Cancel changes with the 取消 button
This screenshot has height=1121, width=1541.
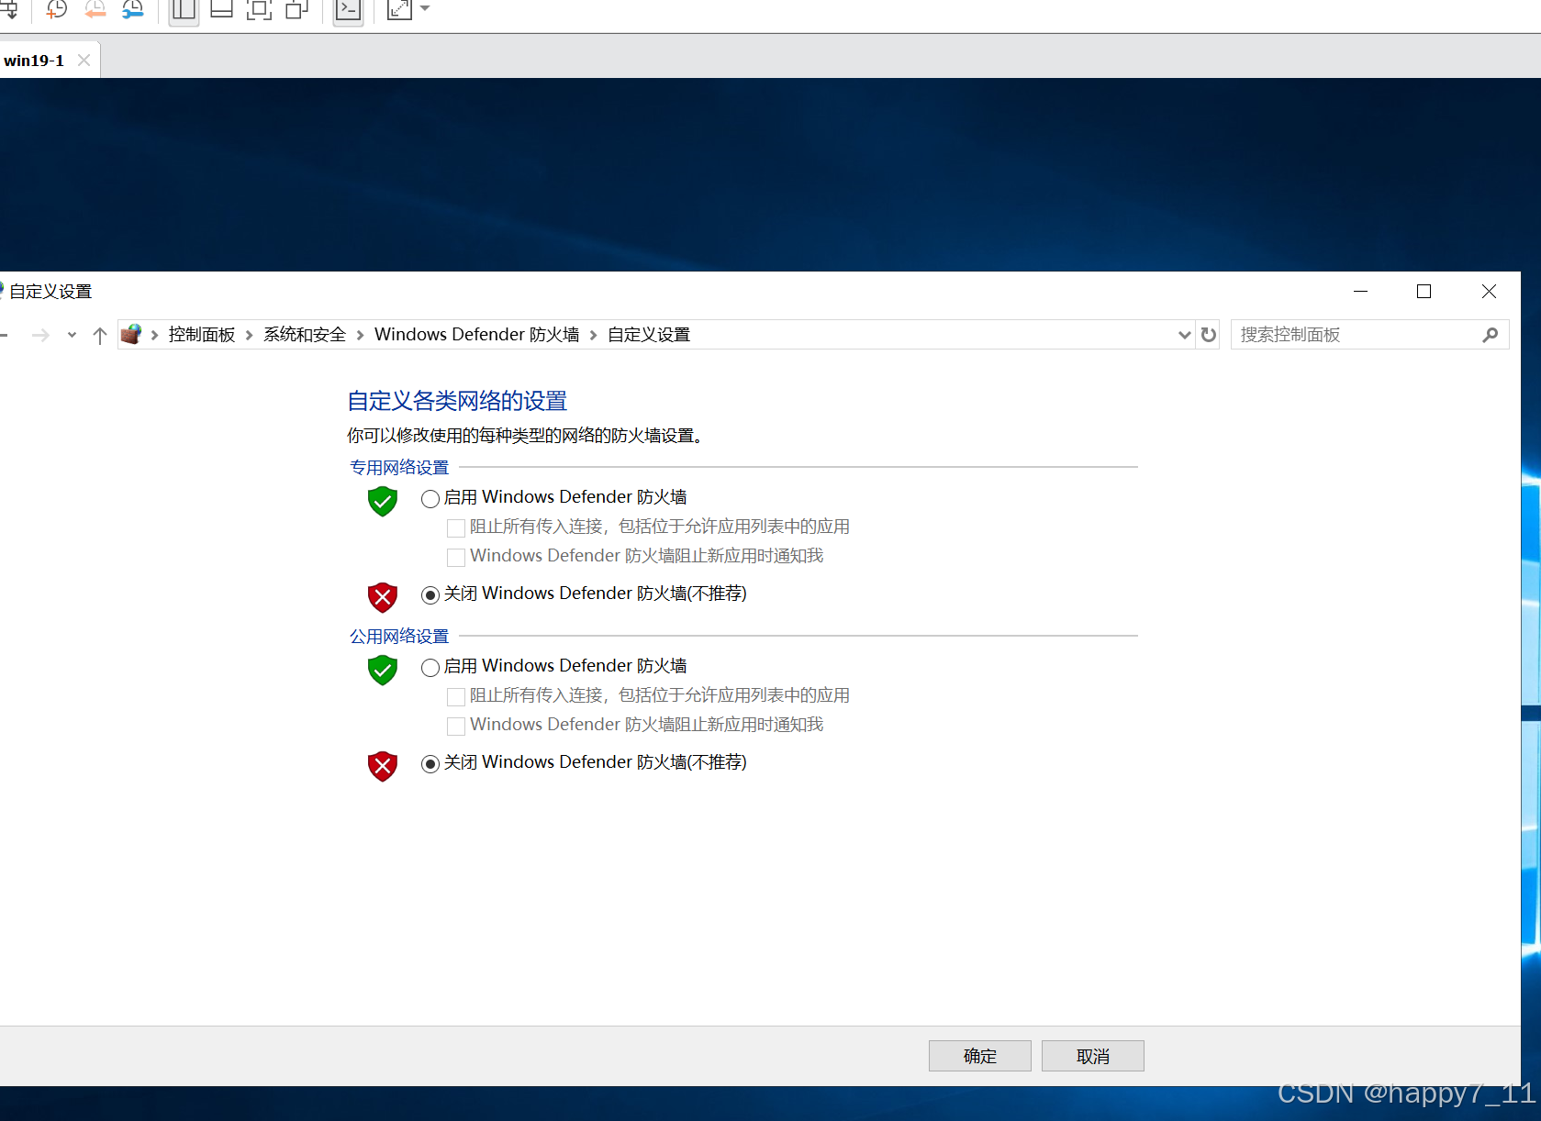[x=1093, y=1056]
